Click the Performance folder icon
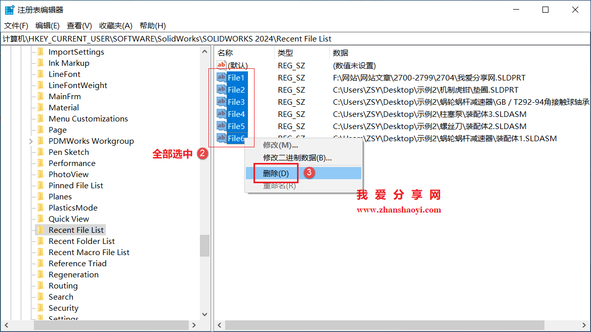The height and width of the screenshot is (332, 591). tap(41, 163)
